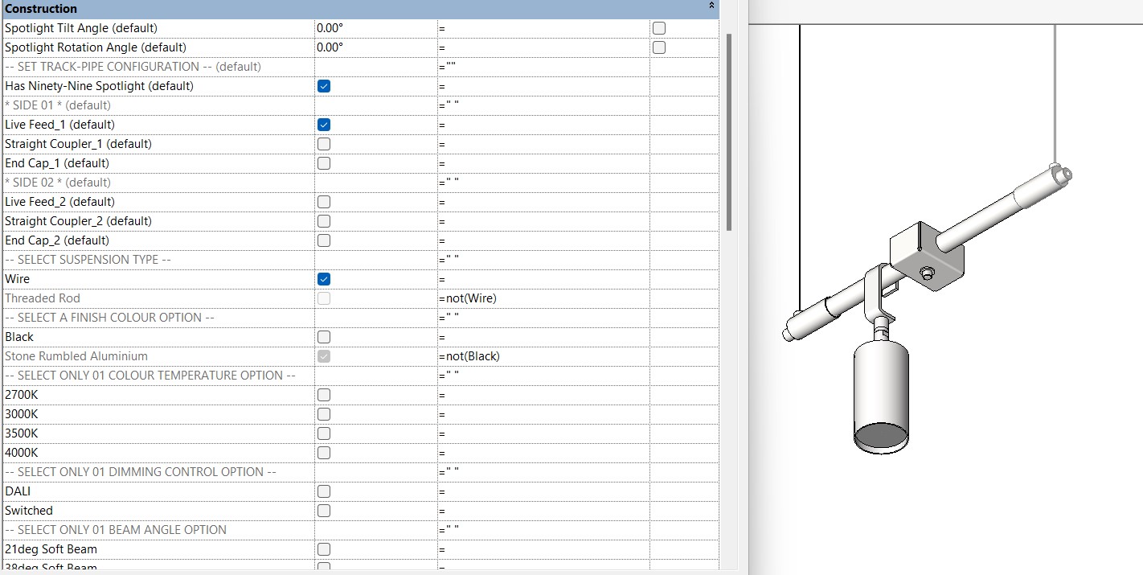
Task: Uncheck the Wire suspension type
Action: tap(323, 279)
